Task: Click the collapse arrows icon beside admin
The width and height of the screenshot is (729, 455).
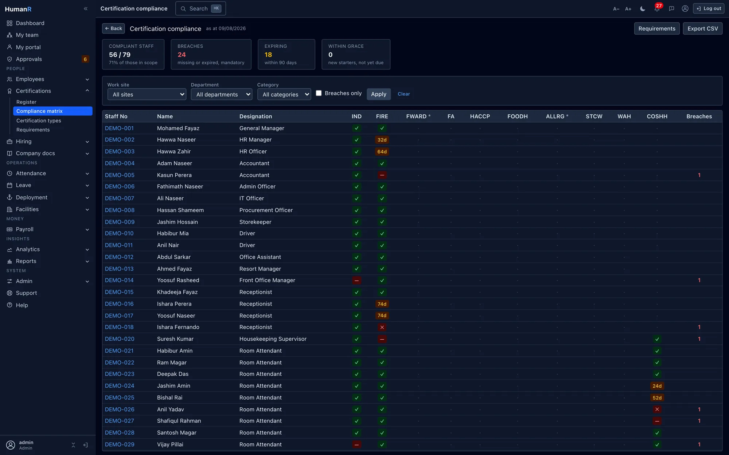Action: tap(73, 445)
